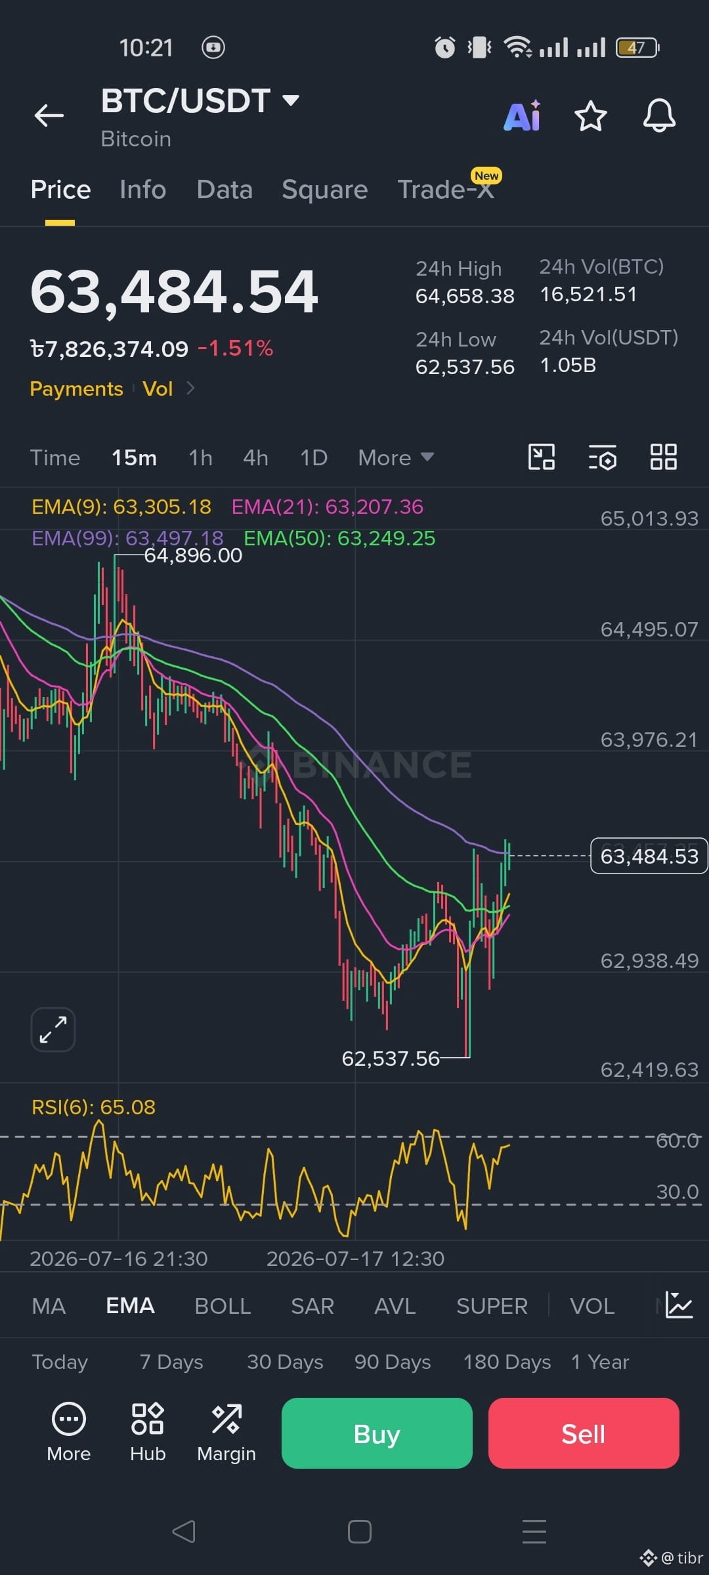Toggle the BOLL indicator
Image resolution: width=709 pixels, height=1575 pixels.
click(x=223, y=1306)
